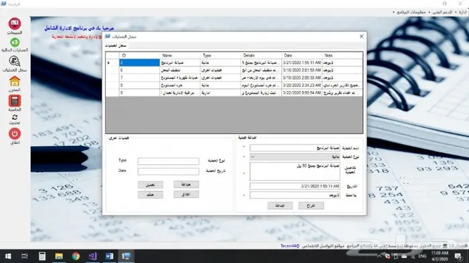Open File Explorer from the taskbar
This screenshot has width=469, height=263.
[x=59, y=256]
